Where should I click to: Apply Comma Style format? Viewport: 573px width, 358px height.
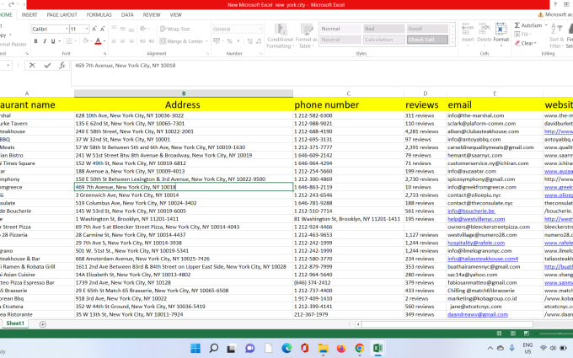pos(238,41)
